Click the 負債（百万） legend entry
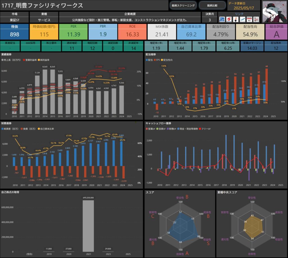Viewport: 288px width, 258px height. [x=28, y=129]
